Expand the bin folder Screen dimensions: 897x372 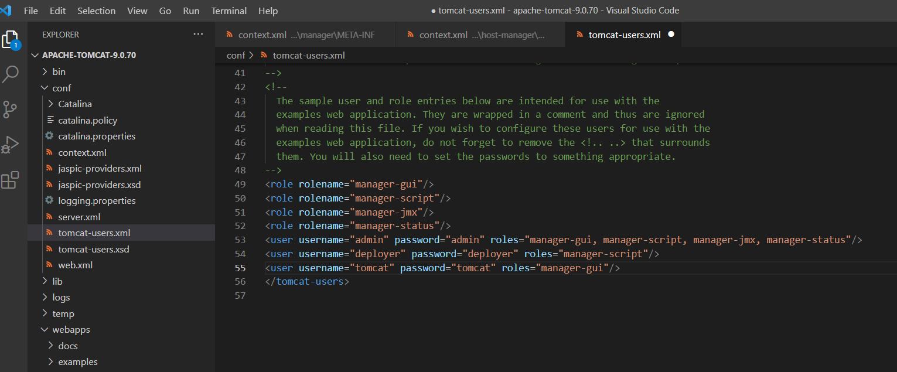point(45,71)
